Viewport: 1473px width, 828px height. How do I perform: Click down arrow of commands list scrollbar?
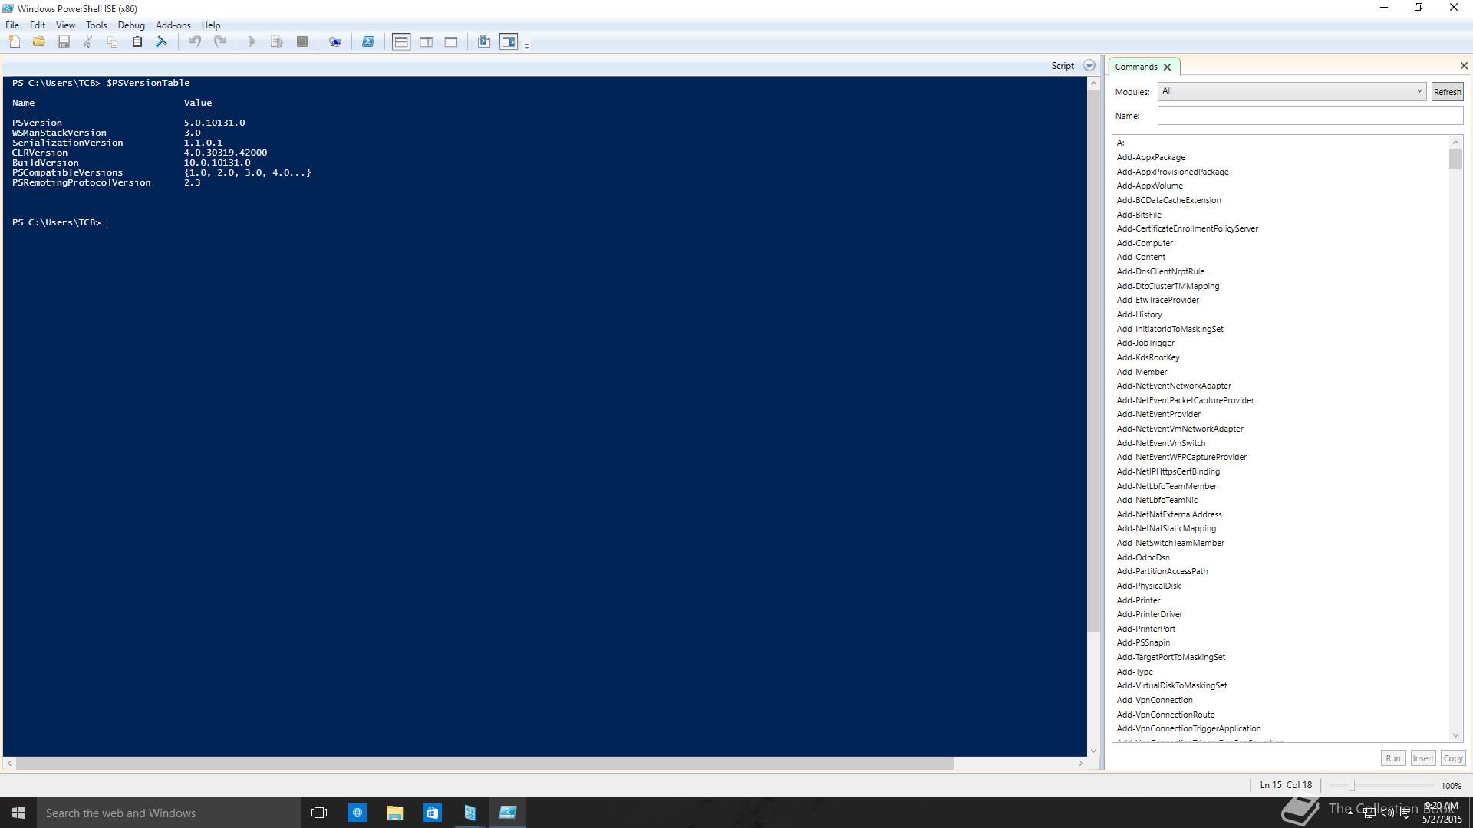click(x=1455, y=735)
